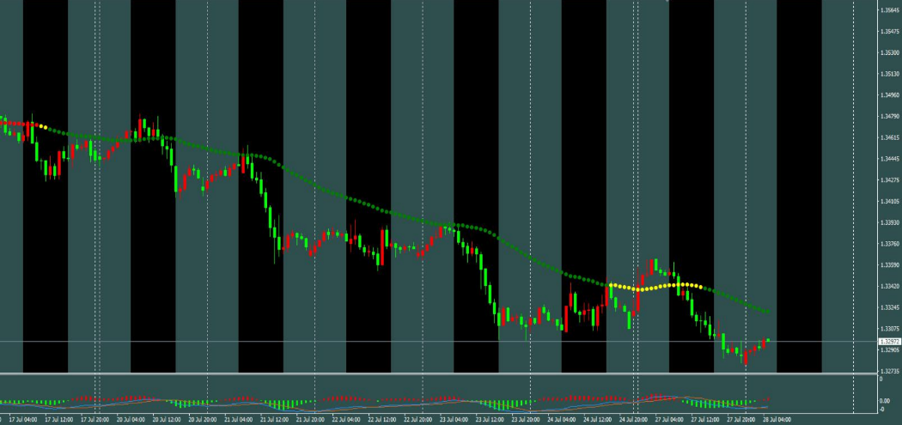Click the 17 Jul 12:00 time label
902x425 pixels.
(x=58, y=420)
